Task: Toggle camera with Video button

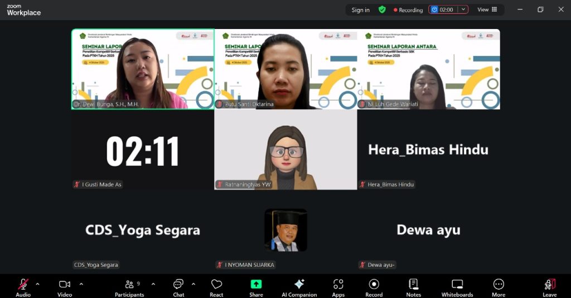Action: click(x=65, y=287)
